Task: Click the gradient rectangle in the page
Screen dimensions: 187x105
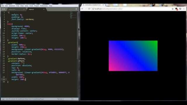Action: (133, 56)
